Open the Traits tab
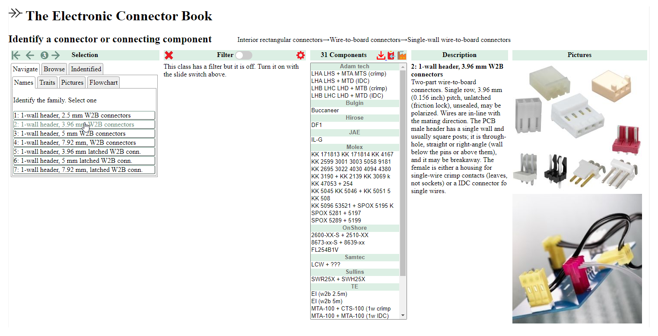The height and width of the screenshot is (336, 658). (x=47, y=82)
